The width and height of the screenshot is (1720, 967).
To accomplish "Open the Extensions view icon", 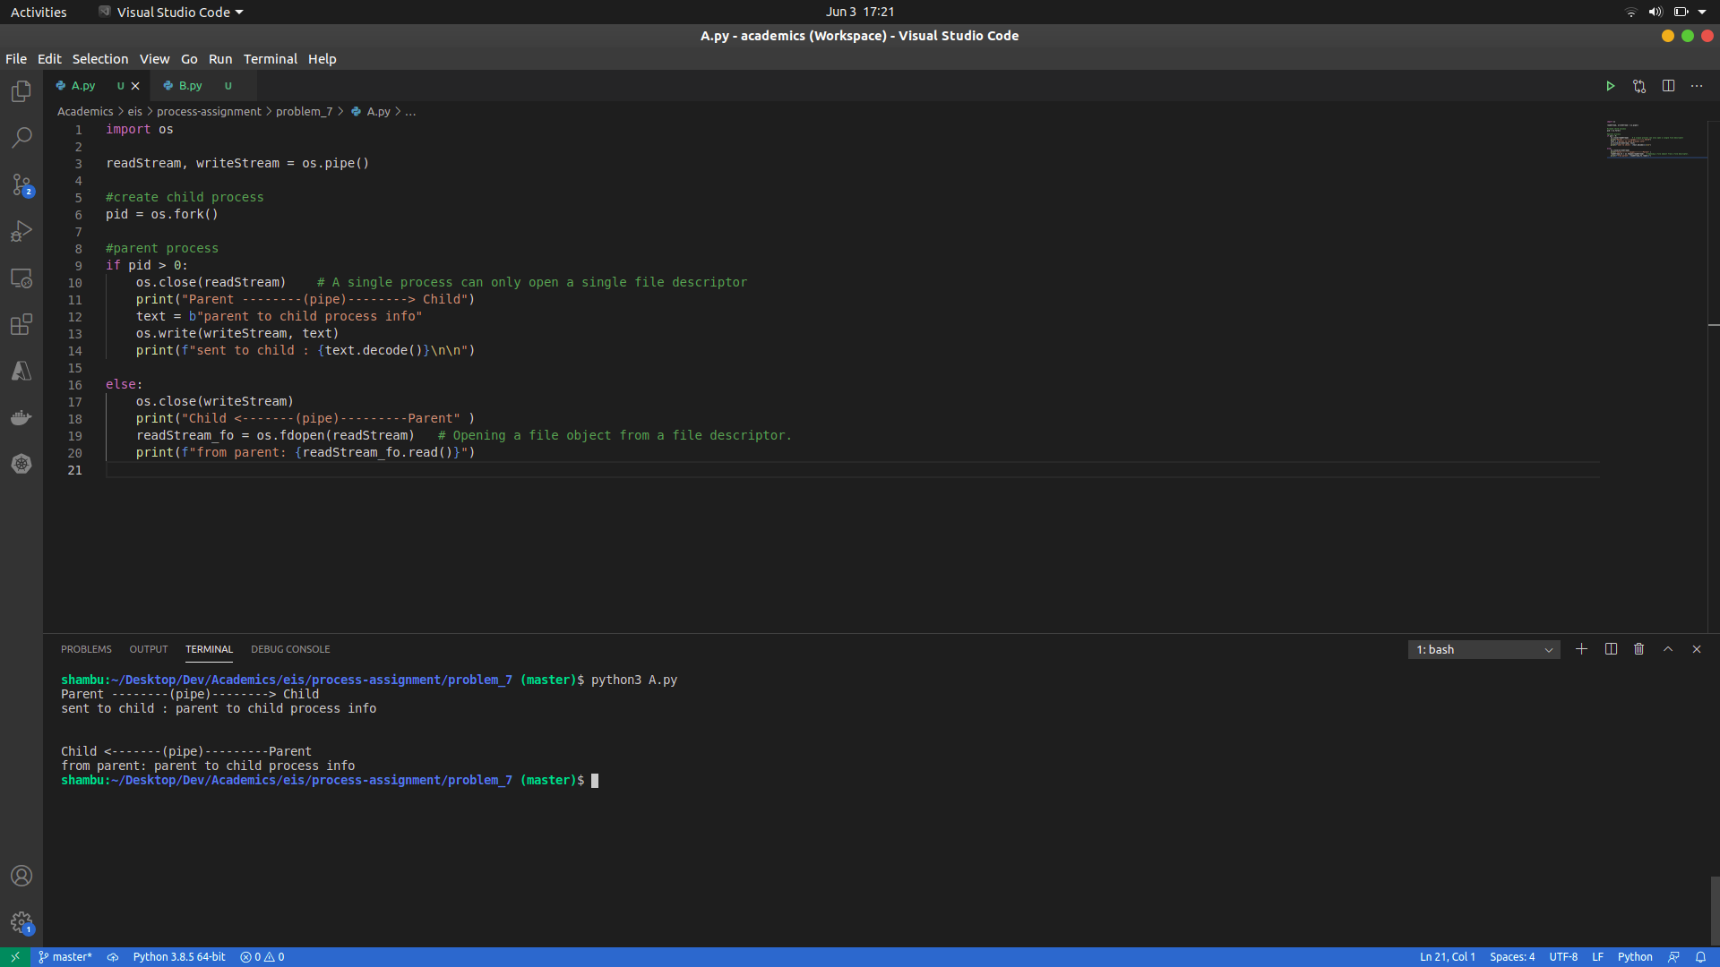I will point(21,324).
